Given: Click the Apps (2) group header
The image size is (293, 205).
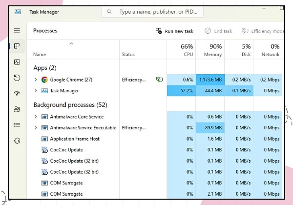Looking at the screenshot, I should [x=45, y=68].
